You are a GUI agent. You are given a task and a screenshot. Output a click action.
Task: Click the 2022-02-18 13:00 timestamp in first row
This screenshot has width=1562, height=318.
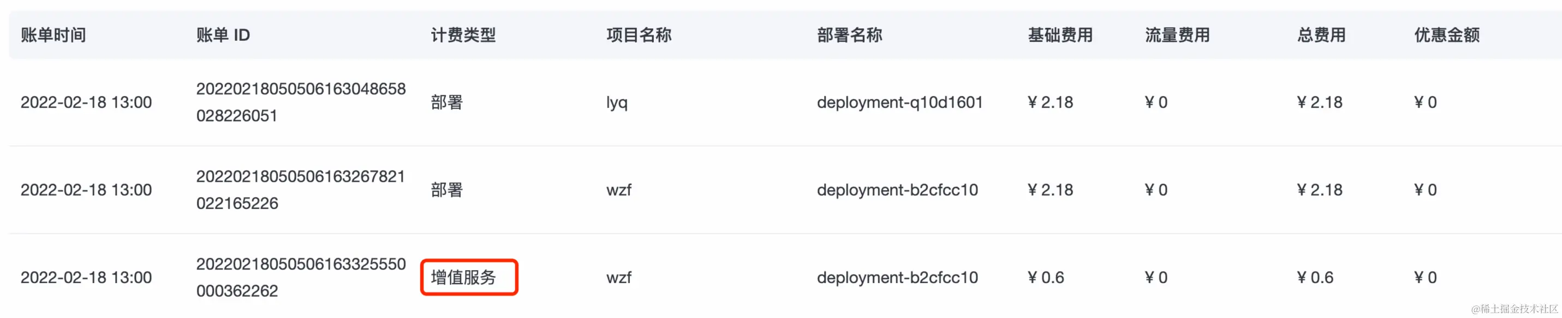coord(87,102)
